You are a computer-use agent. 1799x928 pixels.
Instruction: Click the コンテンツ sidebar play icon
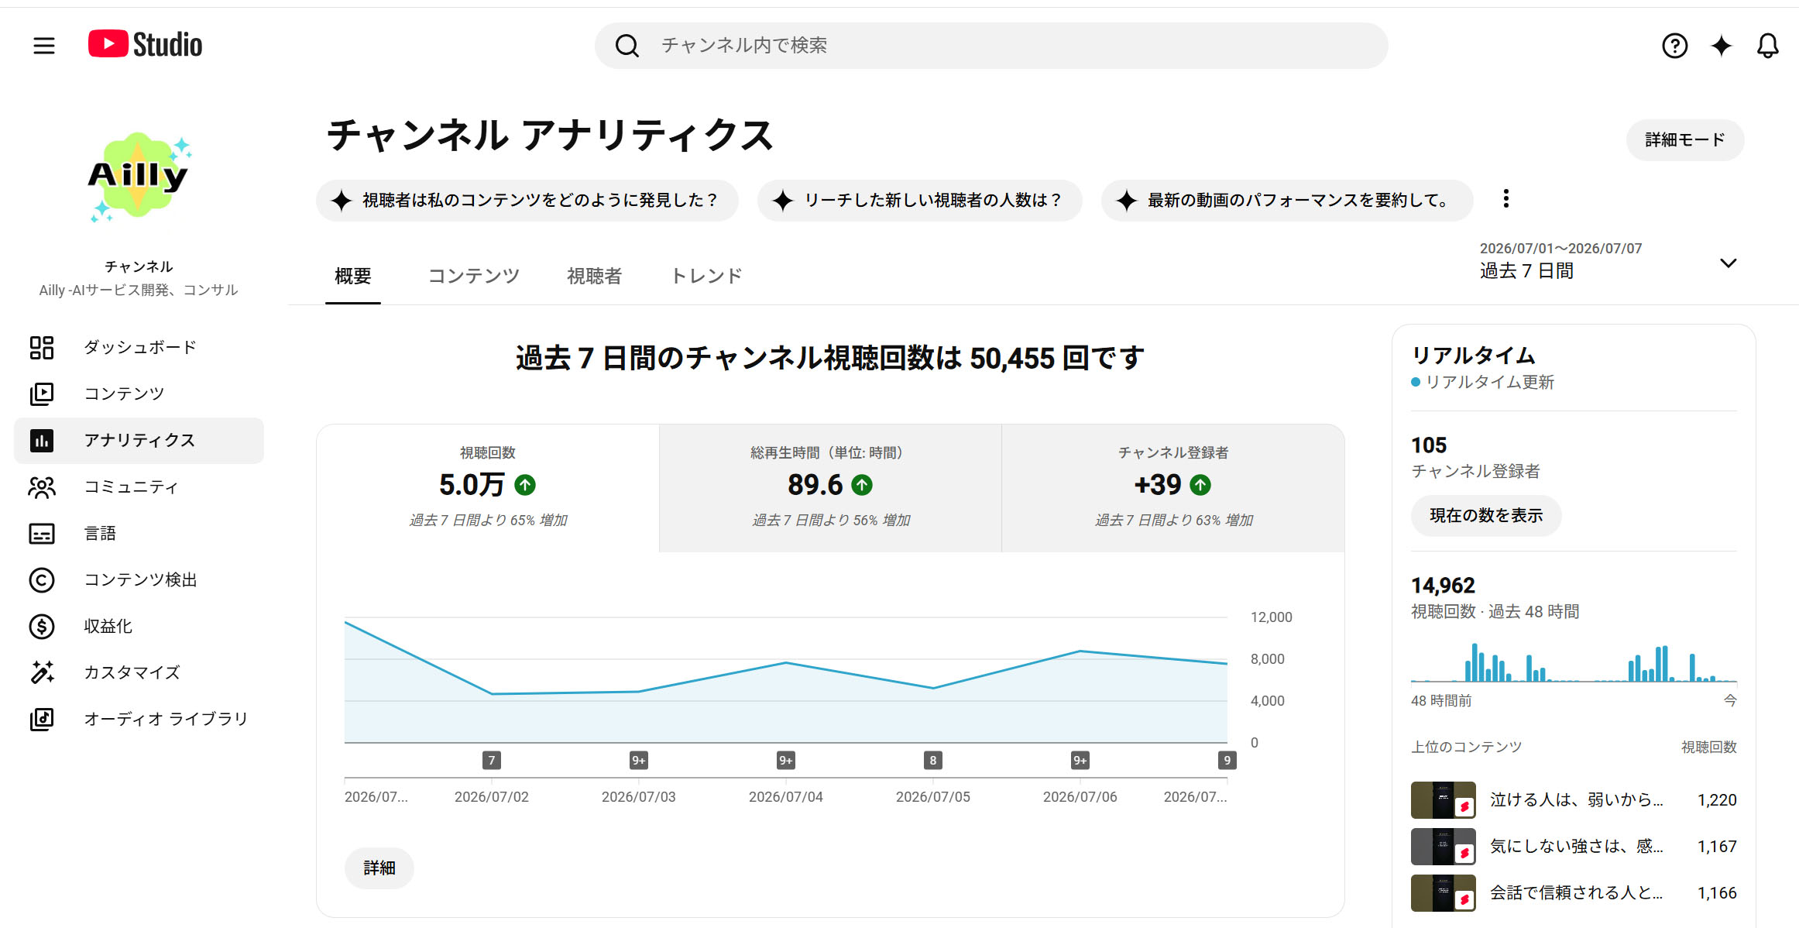[x=42, y=394]
